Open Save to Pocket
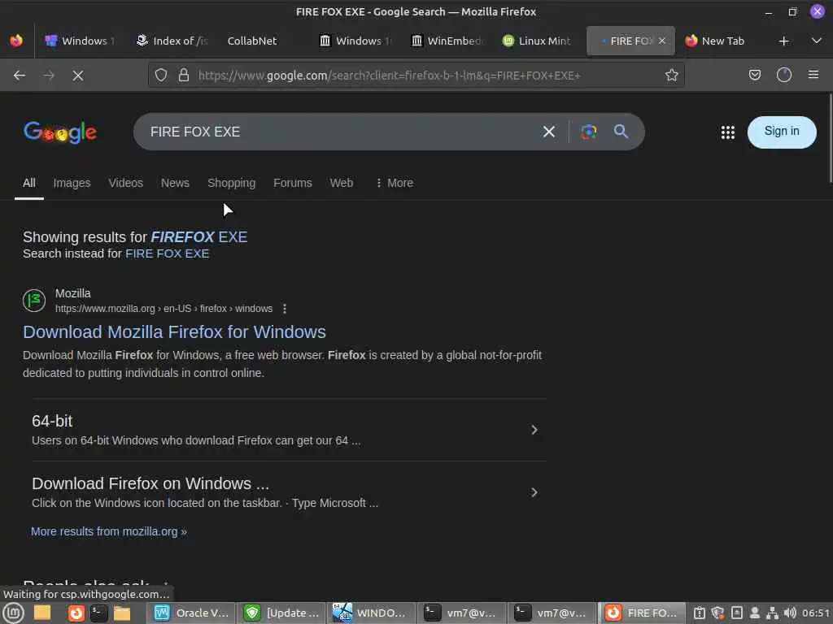 (754, 76)
